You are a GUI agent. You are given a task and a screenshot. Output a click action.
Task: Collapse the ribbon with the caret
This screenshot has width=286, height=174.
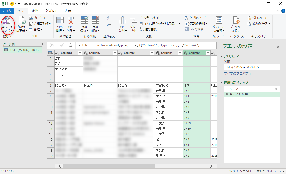coord(278,11)
